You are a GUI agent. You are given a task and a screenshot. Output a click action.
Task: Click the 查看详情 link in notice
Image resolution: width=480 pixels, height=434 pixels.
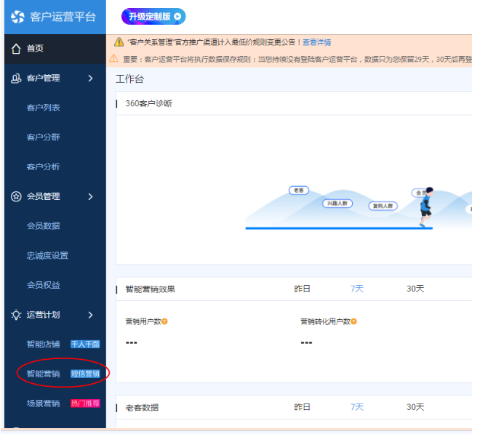point(317,43)
